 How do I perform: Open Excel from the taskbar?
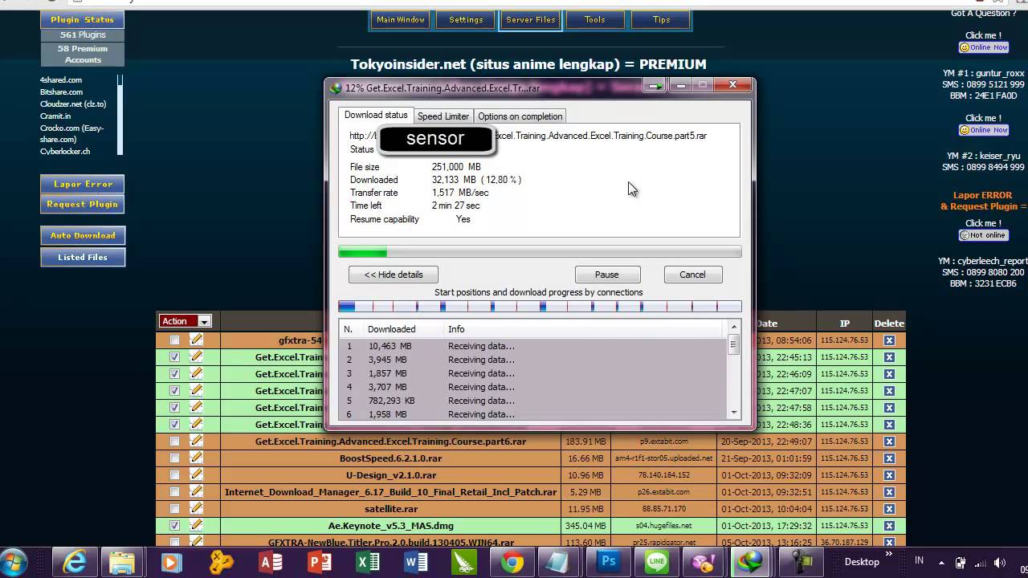pyautogui.click(x=368, y=562)
